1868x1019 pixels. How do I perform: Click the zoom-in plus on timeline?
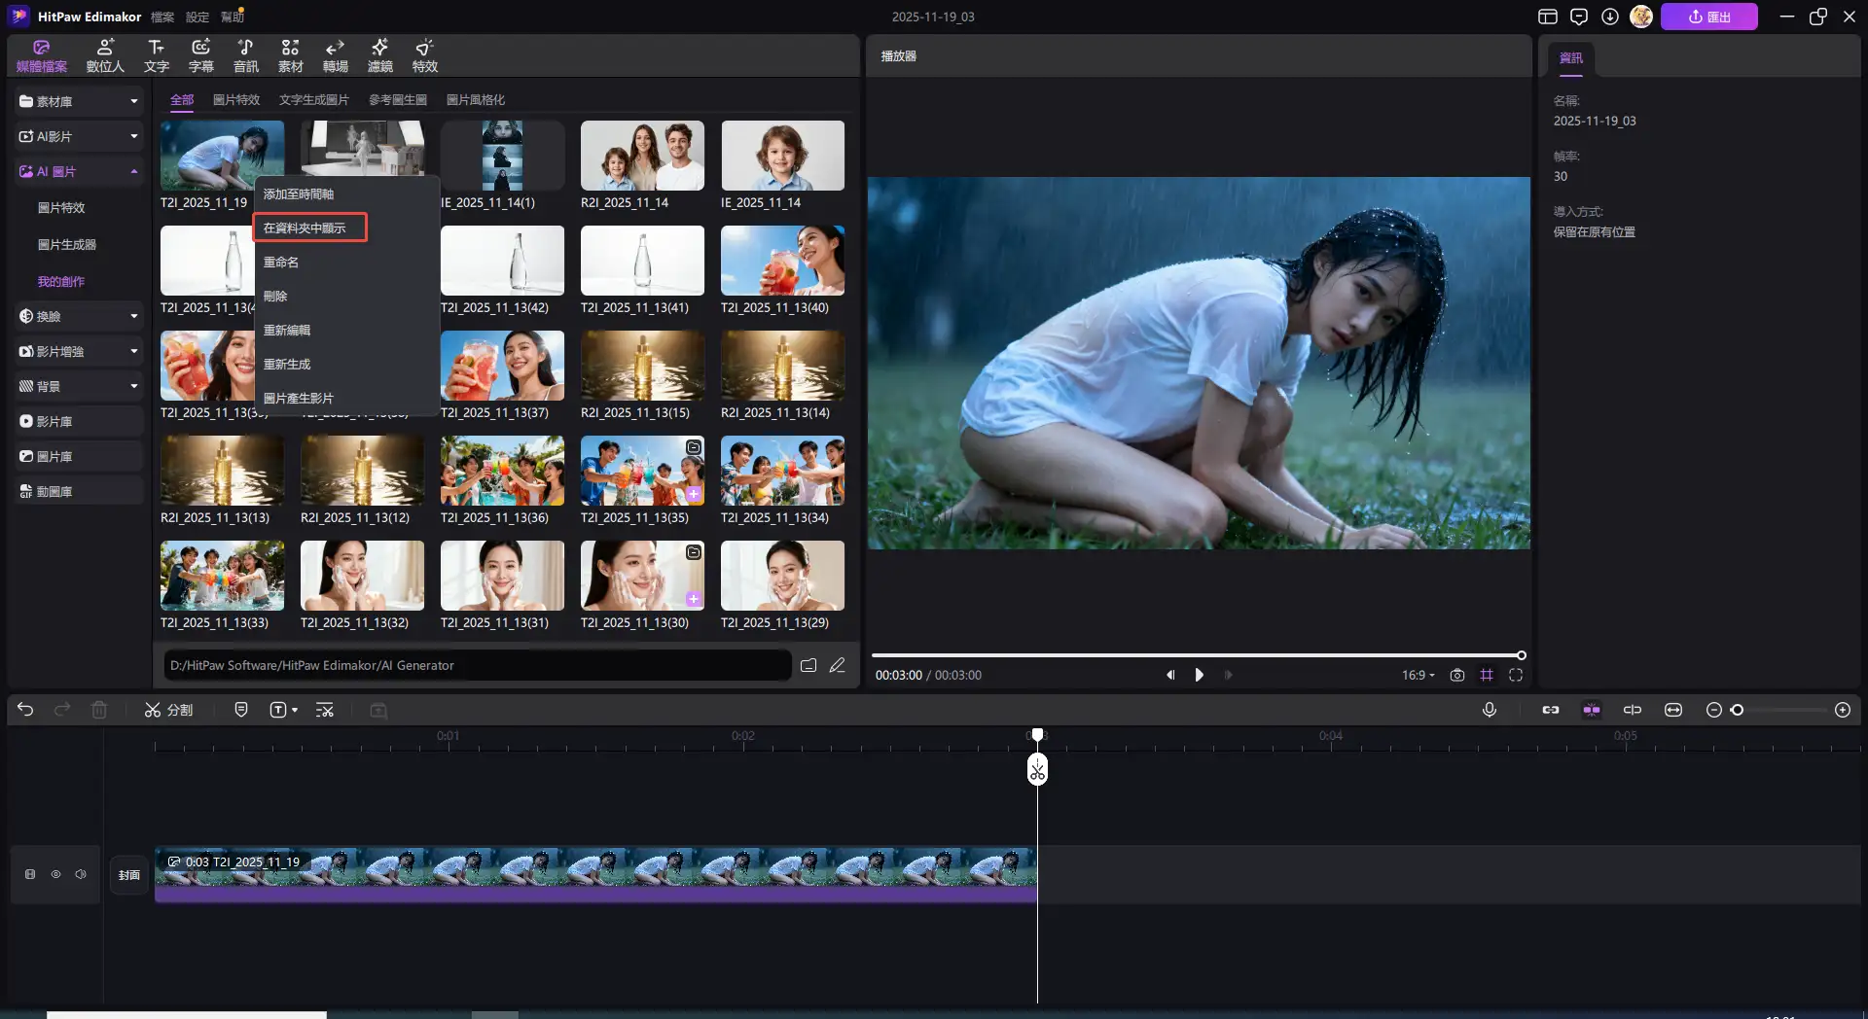(1842, 710)
